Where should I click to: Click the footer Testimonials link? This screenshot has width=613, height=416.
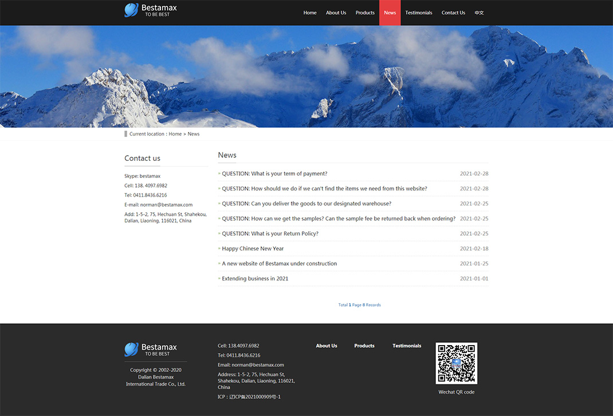pyautogui.click(x=407, y=346)
